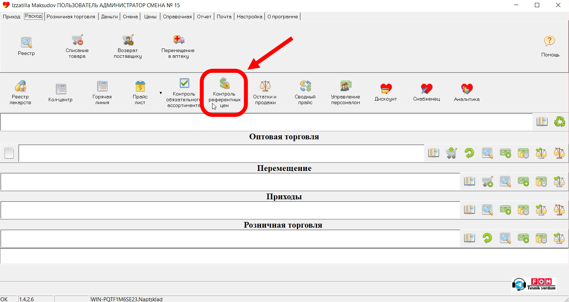Click the checked scales icon in Оптовая торговля

(x=541, y=153)
